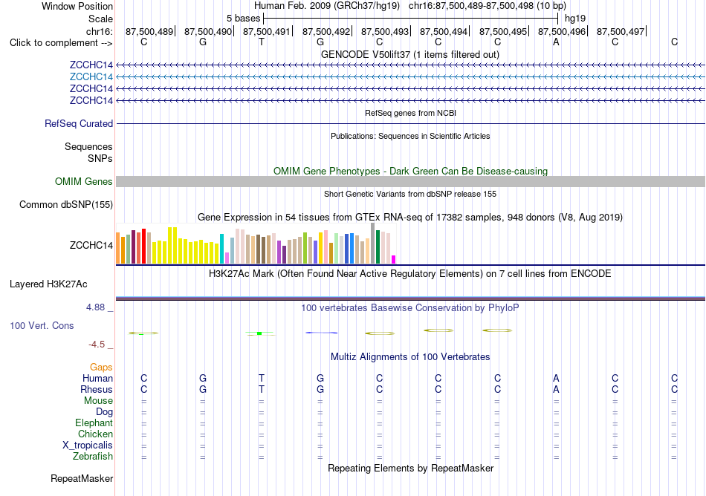Click the RepeatMasker track label
The height and width of the screenshot is (496, 706).
(82, 478)
